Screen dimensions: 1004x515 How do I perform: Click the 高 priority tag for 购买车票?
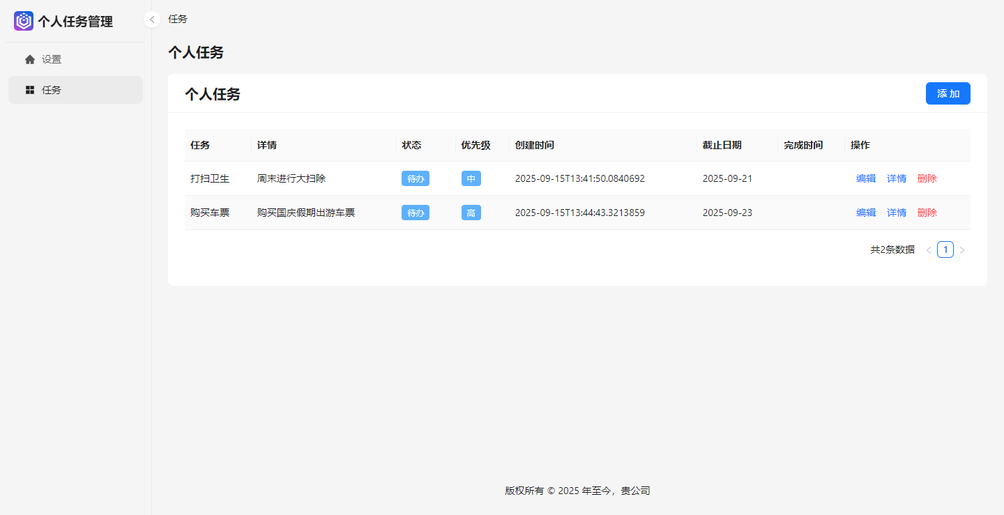point(471,213)
